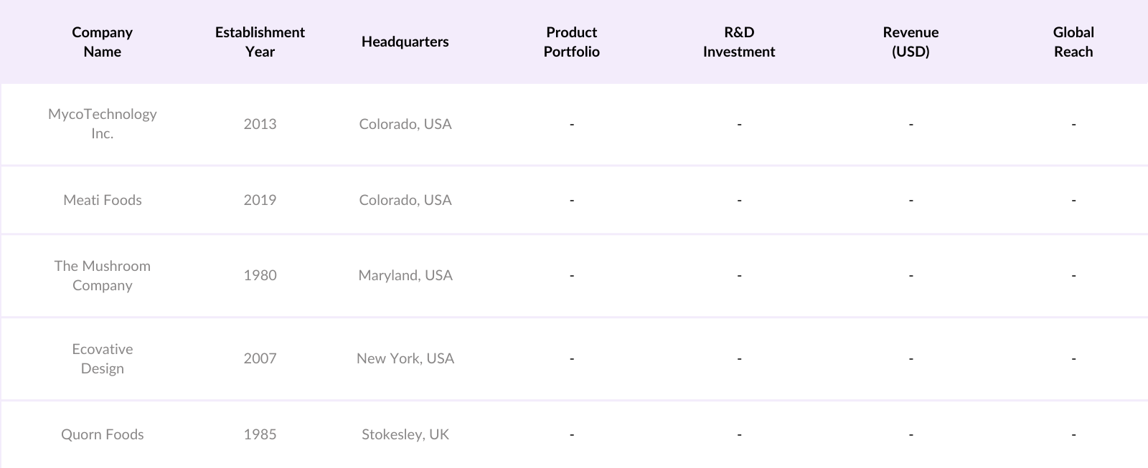Select the Headquarters column header
The image size is (1148, 468).
coord(405,42)
